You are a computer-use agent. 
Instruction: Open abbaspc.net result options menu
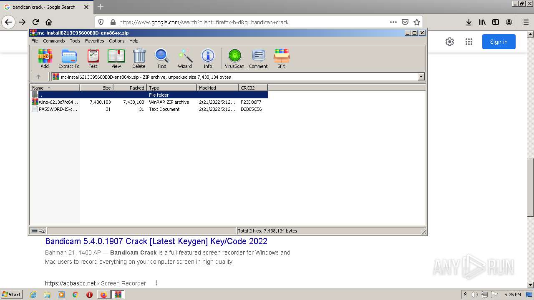[x=156, y=283]
